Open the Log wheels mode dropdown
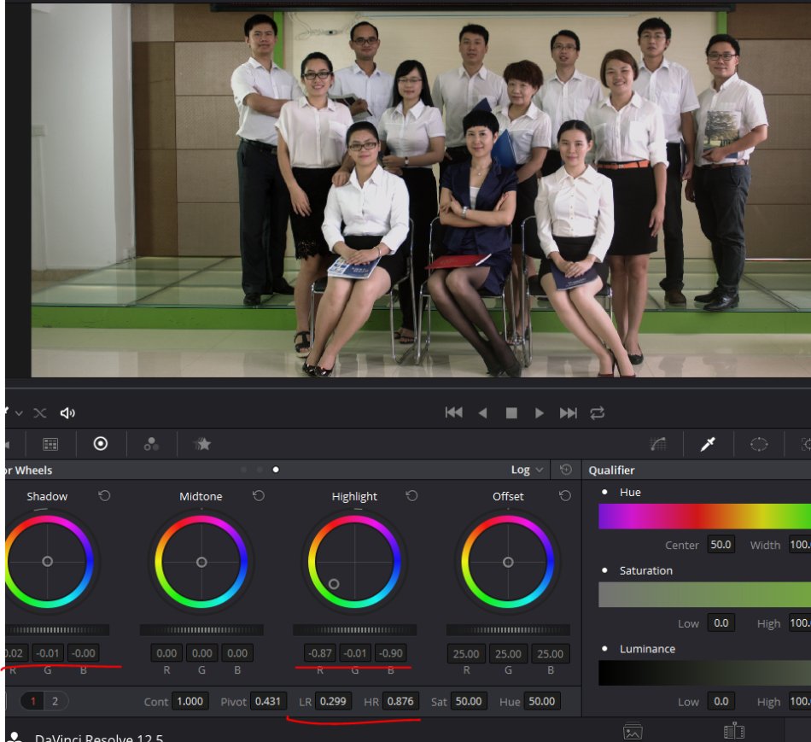811x742 pixels. 527,470
